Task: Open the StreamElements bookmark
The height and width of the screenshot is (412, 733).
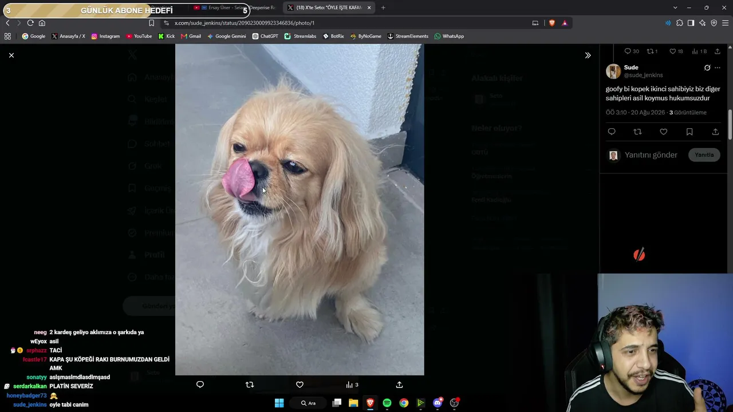Action: tap(408, 36)
